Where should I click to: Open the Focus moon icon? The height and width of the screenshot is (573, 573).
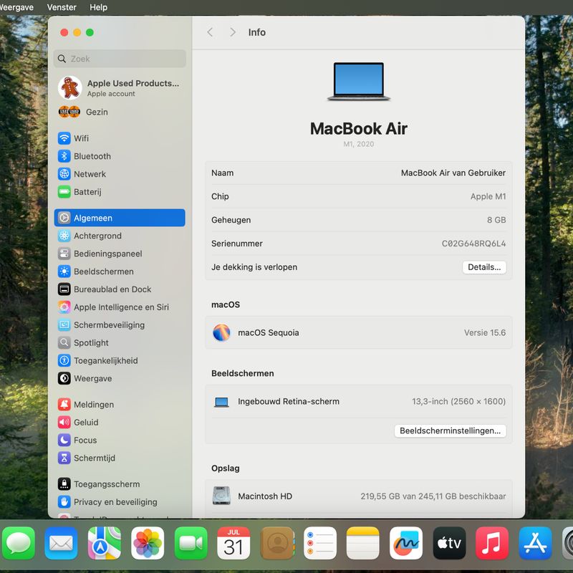pos(64,440)
